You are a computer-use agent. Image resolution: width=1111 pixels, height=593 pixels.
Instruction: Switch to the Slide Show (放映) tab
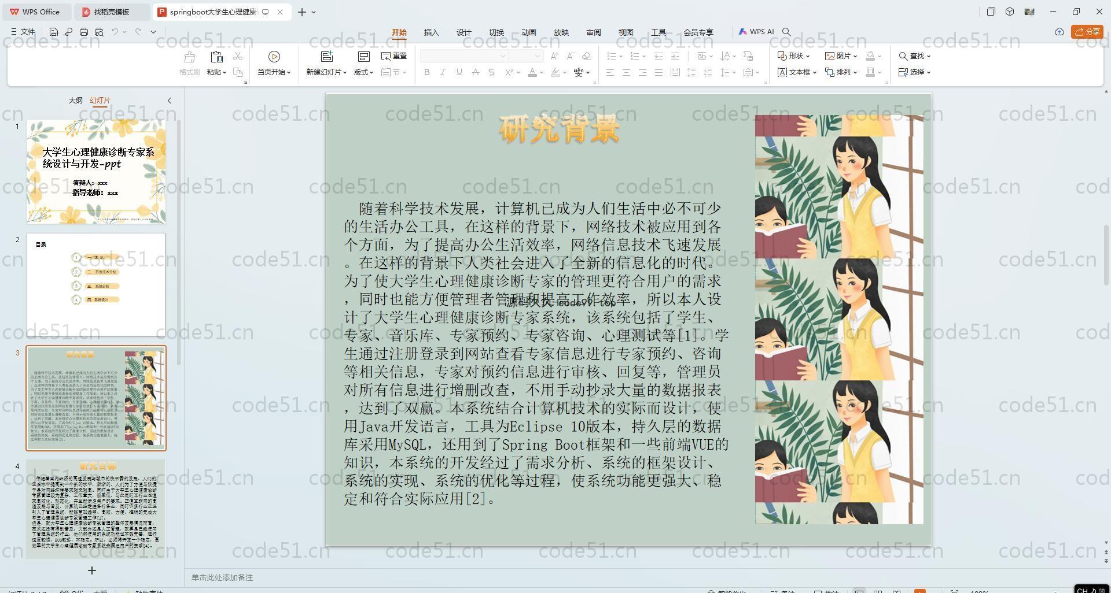tap(561, 32)
